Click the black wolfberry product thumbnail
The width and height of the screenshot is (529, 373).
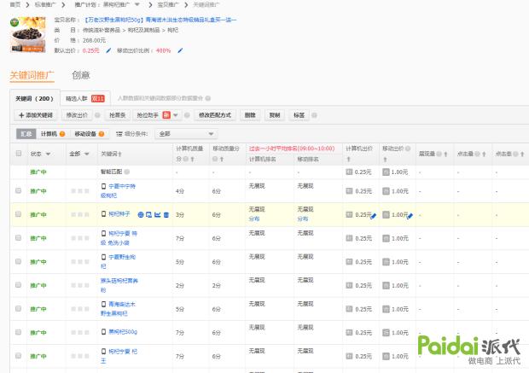[27, 34]
